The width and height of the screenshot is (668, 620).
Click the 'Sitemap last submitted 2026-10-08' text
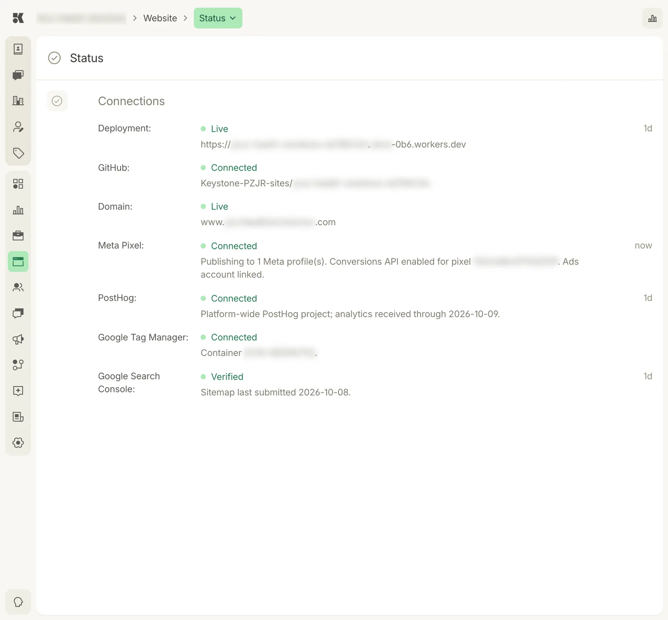click(x=276, y=392)
